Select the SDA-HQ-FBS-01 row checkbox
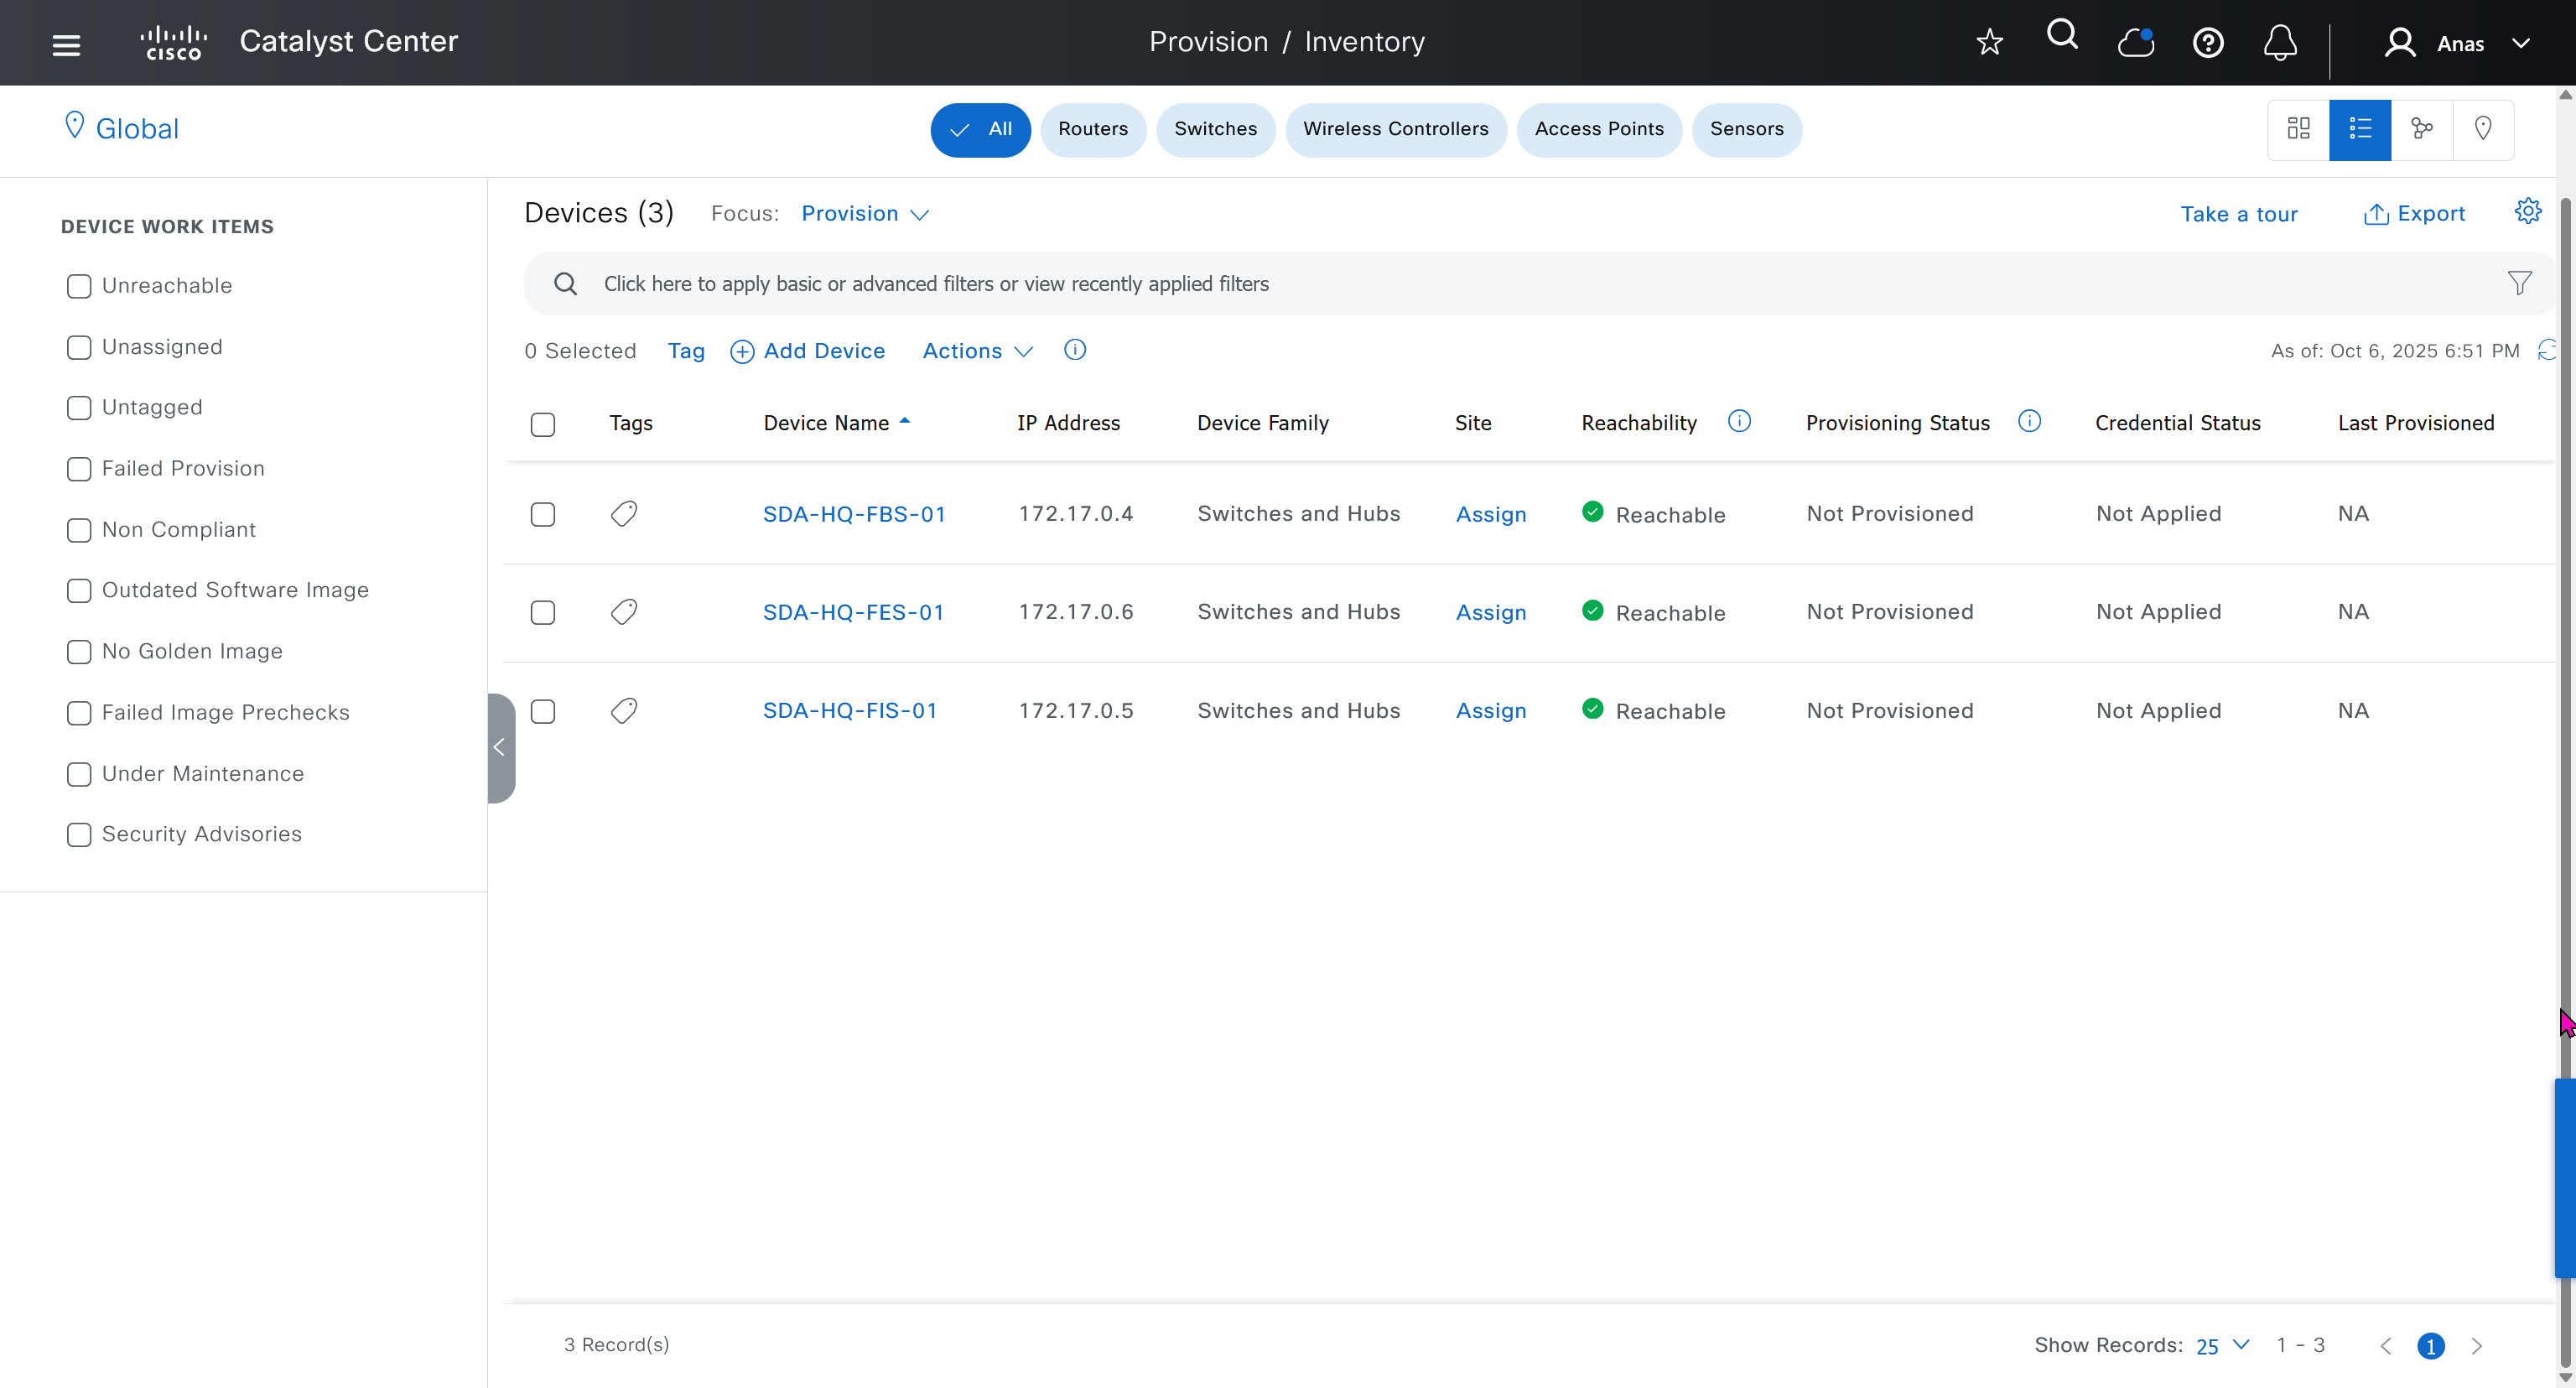Image resolution: width=2576 pixels, height=1388 pixels. pyautogui.click(x=543, y=515)
